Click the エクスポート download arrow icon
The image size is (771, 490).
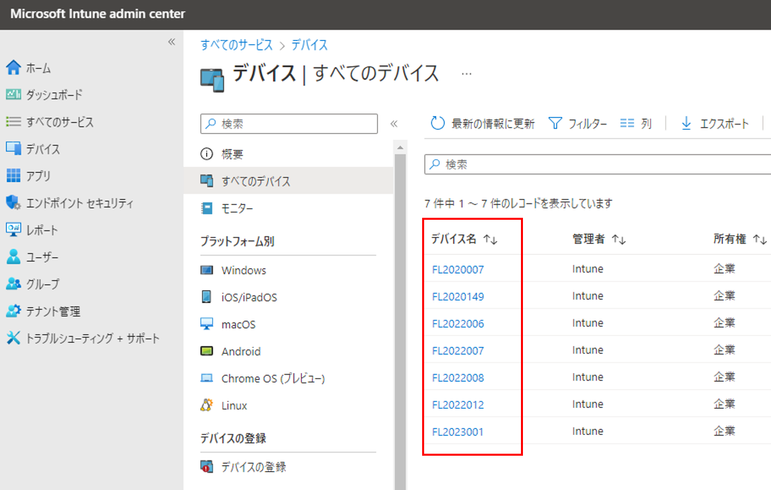[x=686, y=124]
